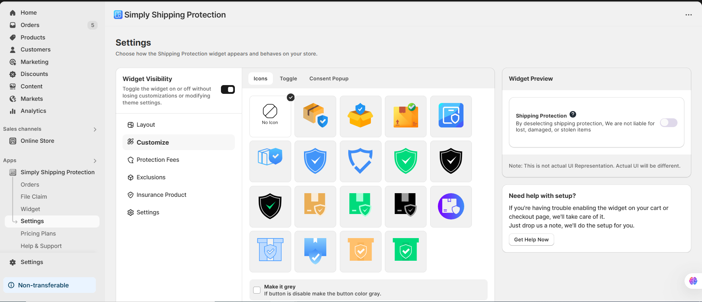Choose the brown box with blue shield icon
The image size is (702, 302).
[315, 116]
